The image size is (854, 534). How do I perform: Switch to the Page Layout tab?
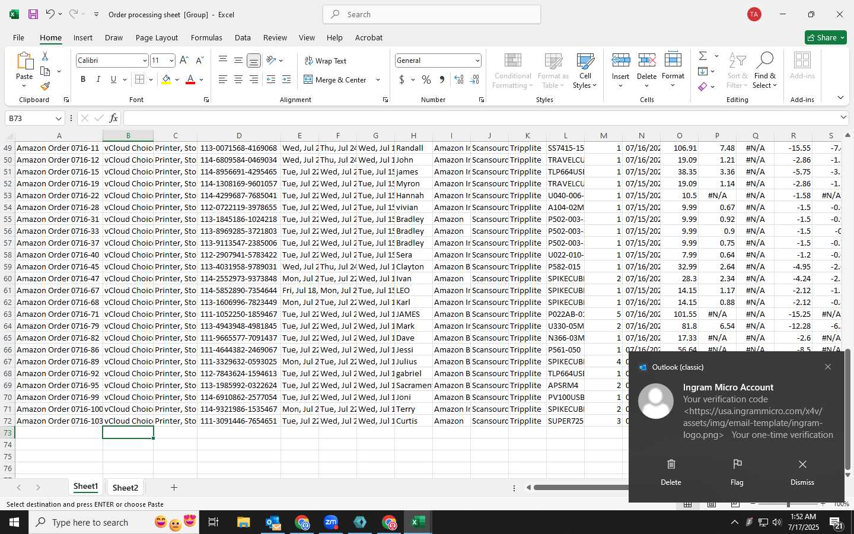coord(157,37)
